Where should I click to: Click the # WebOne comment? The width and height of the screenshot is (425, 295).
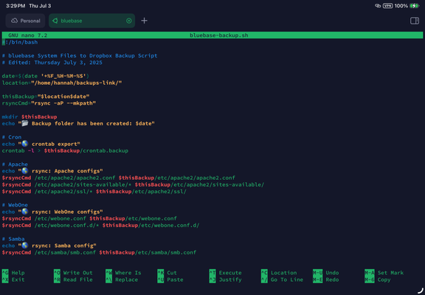pyautogui.click(x=15, y=205)
